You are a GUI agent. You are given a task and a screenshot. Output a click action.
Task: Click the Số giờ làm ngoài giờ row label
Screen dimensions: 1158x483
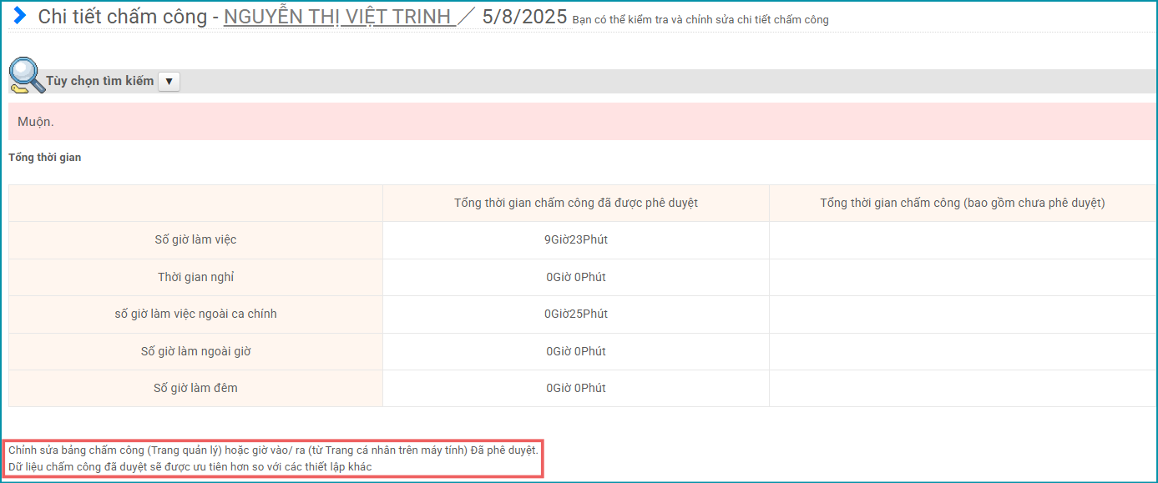point(195,351)
